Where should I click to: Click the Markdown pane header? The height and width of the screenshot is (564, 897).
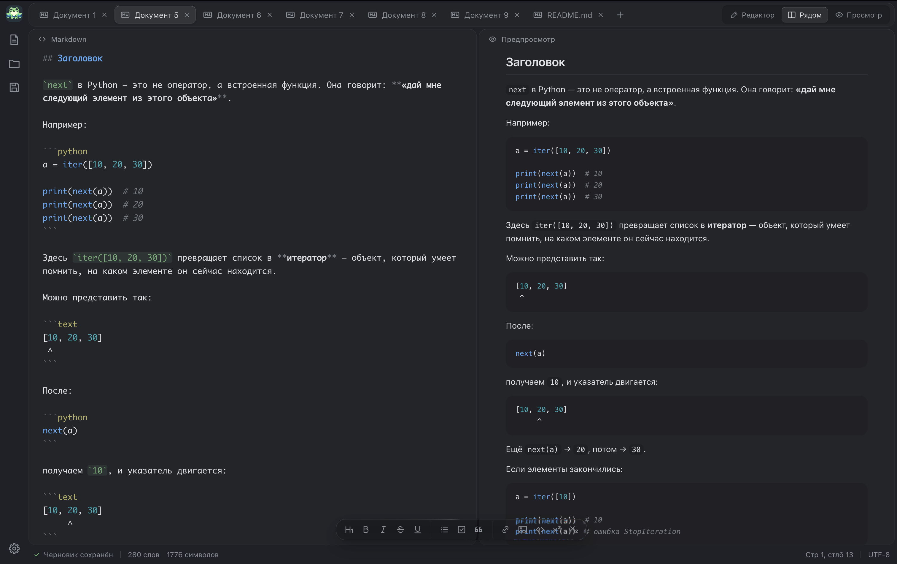[x=63, y=39]
